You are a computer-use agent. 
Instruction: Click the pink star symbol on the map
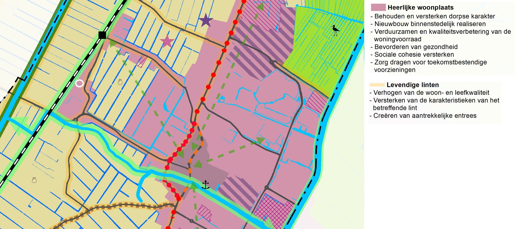tap(167, 41)
